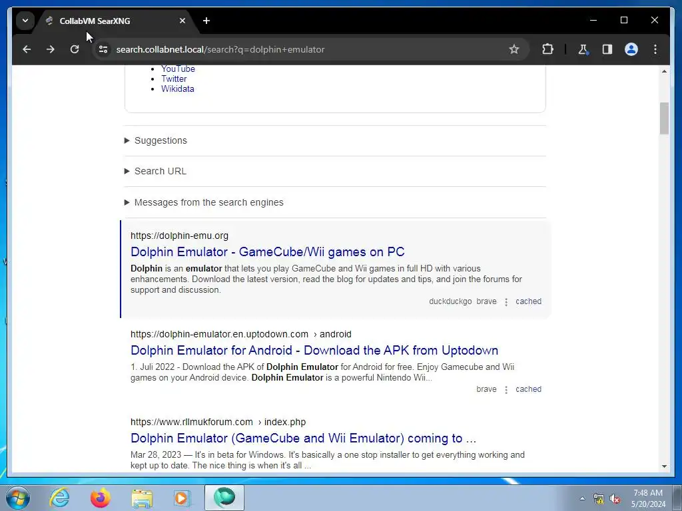The width and height of the screenshot is (682, 511).
Task: Open rllmukforum Dolphin Emulator coming to result
Action: click(303, 438)
